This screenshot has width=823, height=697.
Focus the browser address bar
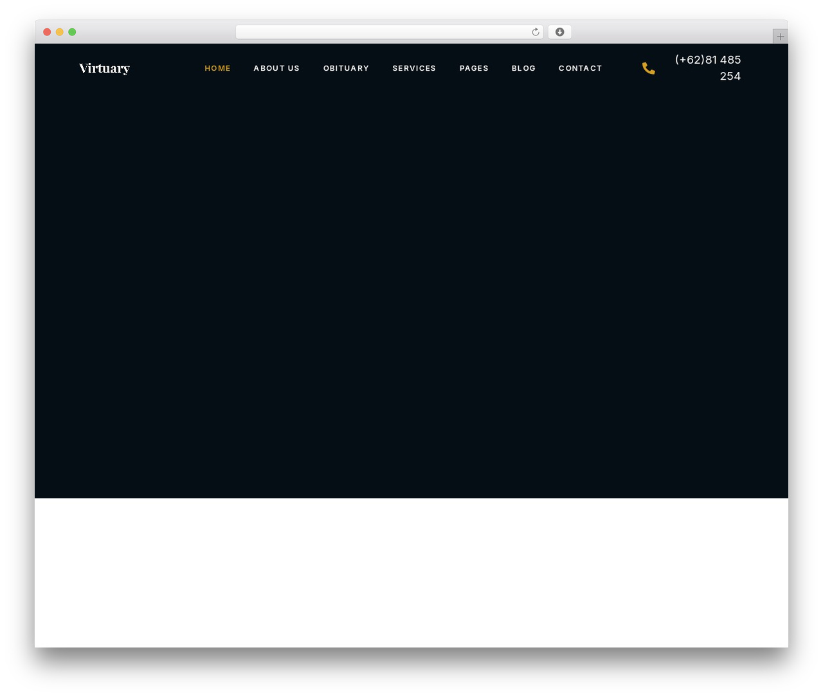tap(389, 32)
